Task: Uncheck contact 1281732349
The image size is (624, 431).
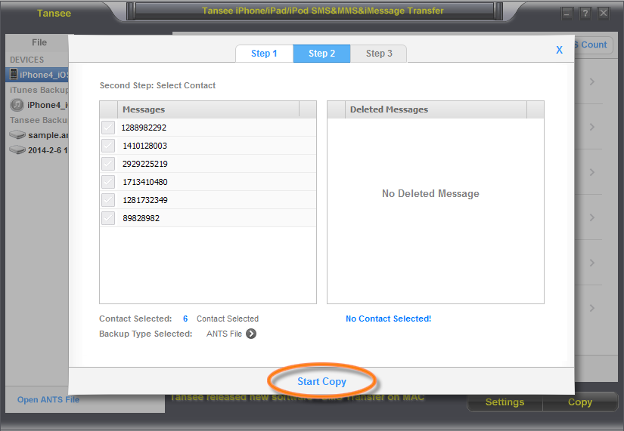Action: tap(108, 200)
